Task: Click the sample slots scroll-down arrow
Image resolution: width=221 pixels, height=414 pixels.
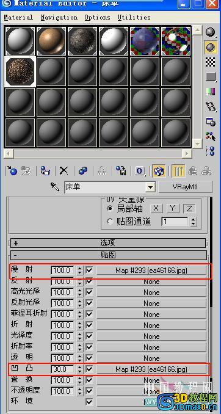Action: pyautogui.click(x=197, y=143)
